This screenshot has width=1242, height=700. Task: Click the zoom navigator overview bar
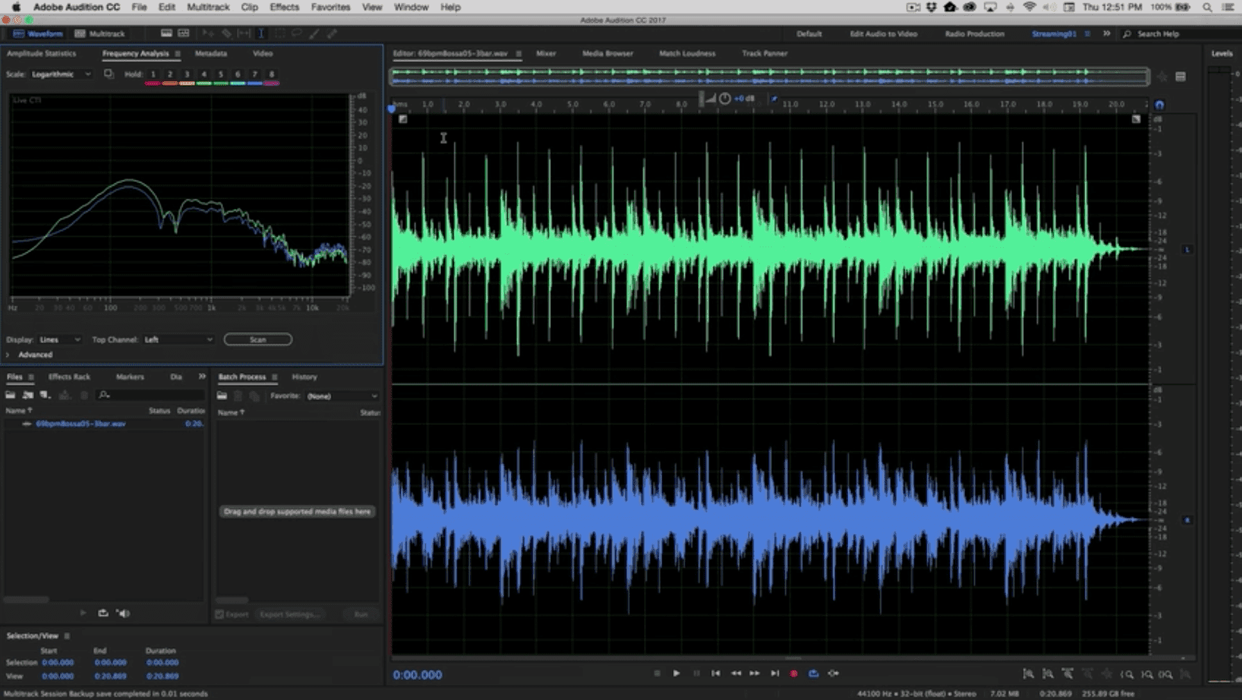coord(770,76)
